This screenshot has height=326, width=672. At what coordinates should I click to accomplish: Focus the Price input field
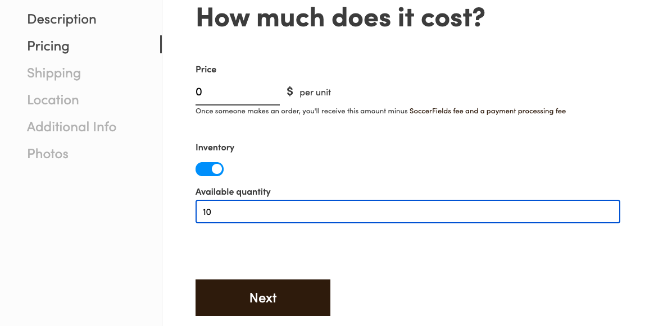click(238, 93)
